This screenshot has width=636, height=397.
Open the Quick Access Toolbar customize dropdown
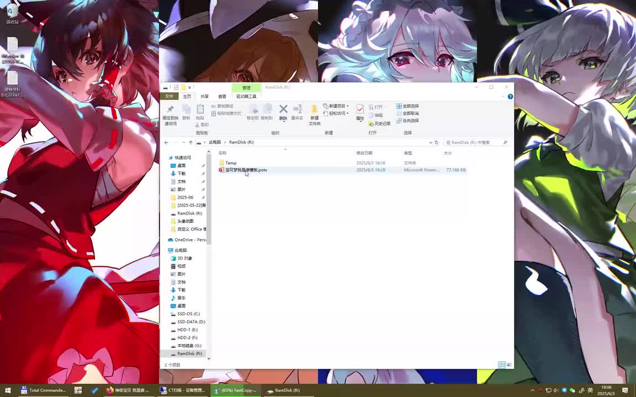coord(190,88)
